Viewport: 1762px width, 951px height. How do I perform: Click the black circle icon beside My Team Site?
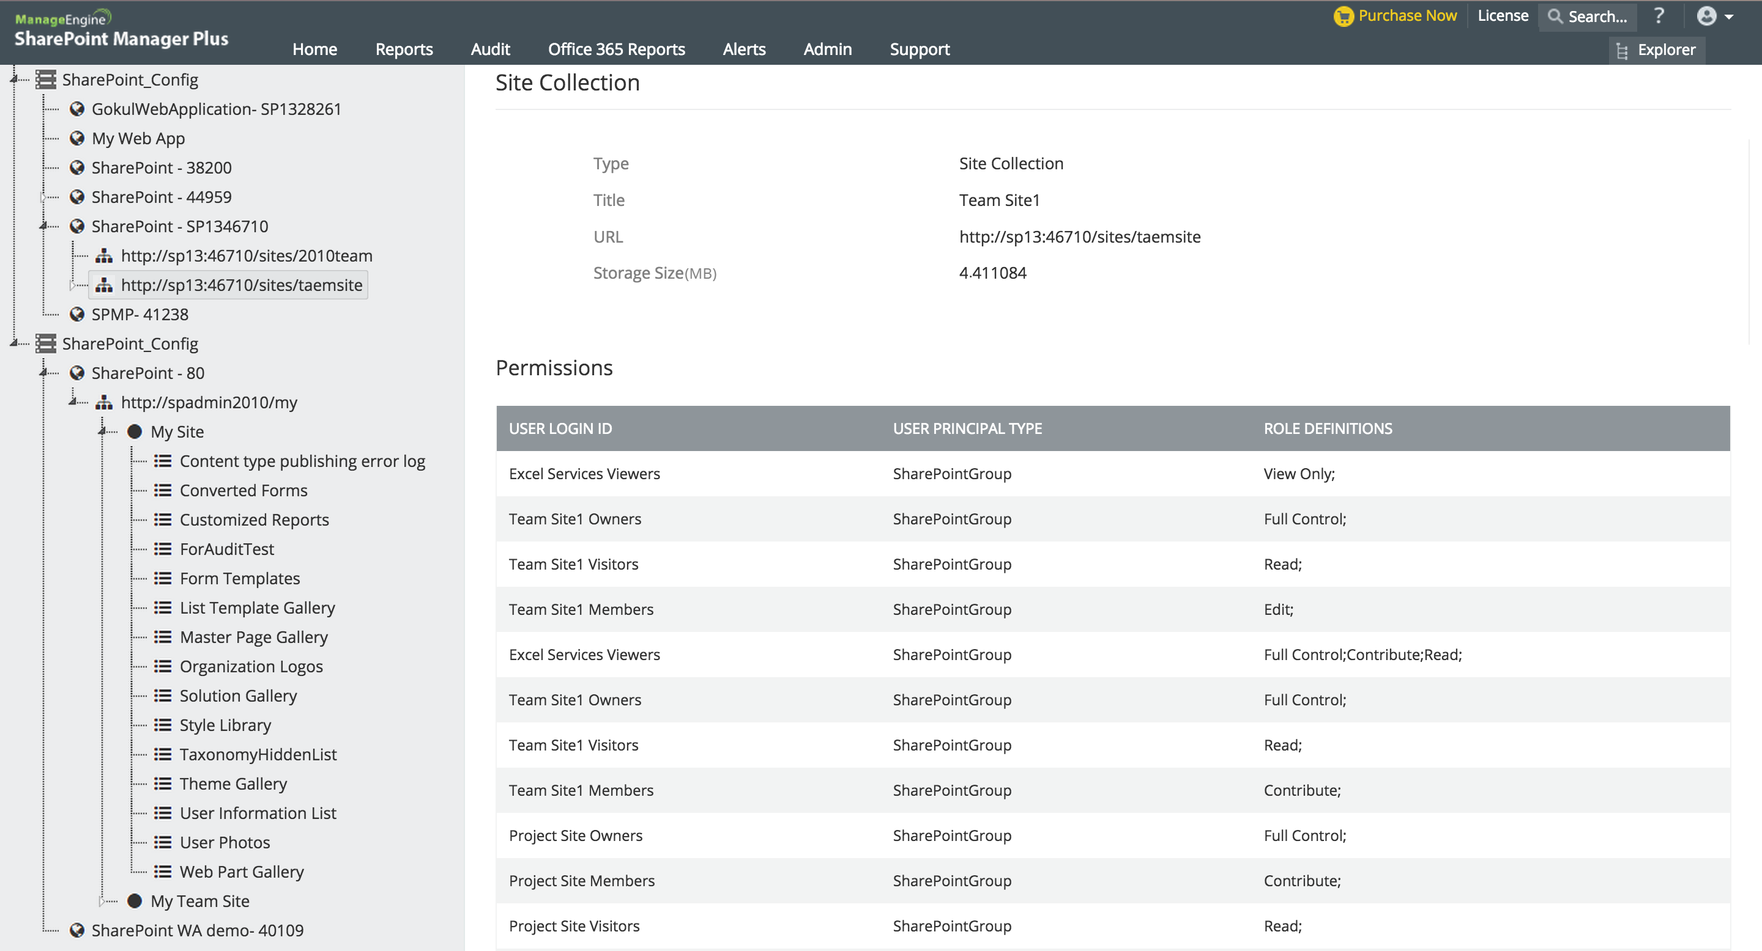coord(135,901)
